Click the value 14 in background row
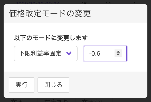Viewport: 151px width, 102px height. pyautogui.click(x=108, y=3)
